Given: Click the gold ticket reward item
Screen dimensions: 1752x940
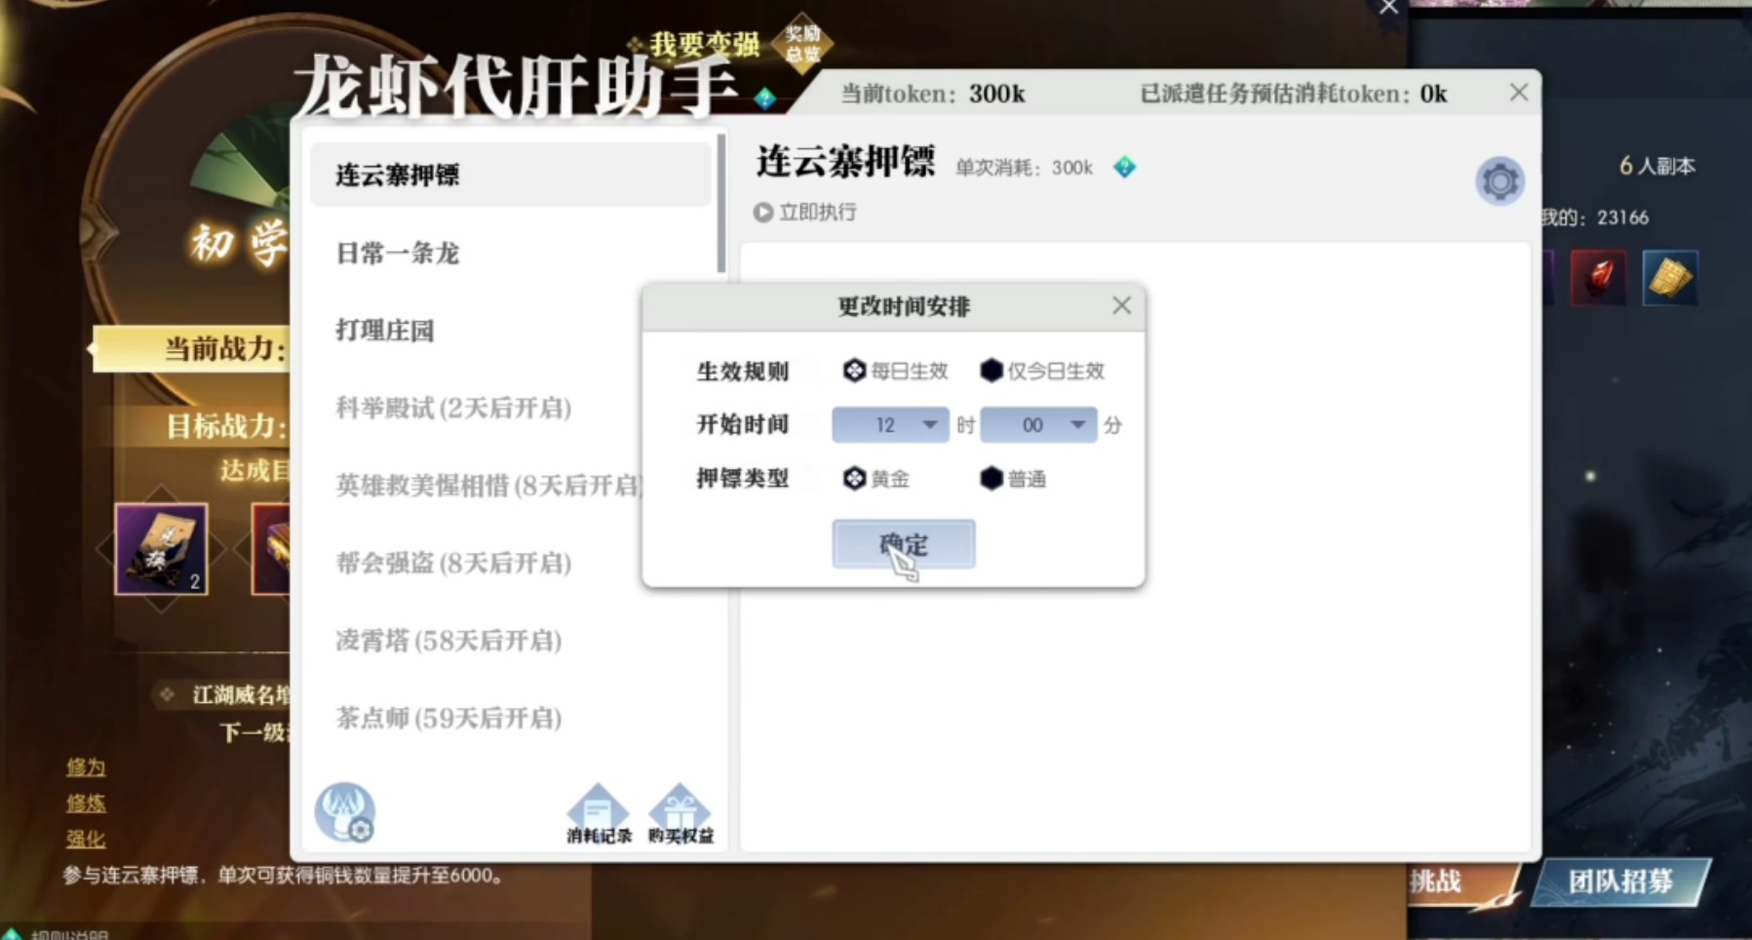Looking at the screenshot, I should pyautogui.click(x=1670, y=278).
